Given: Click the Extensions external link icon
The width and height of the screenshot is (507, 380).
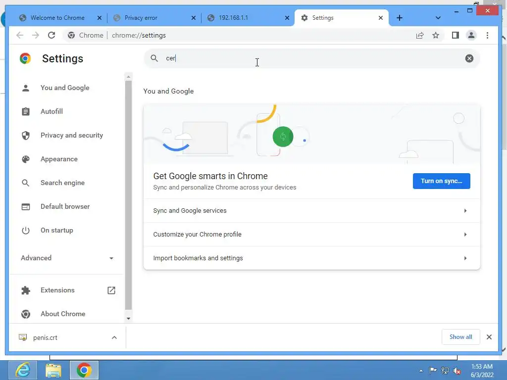Looking at the screenshot, I should click(x=111, y=290).
